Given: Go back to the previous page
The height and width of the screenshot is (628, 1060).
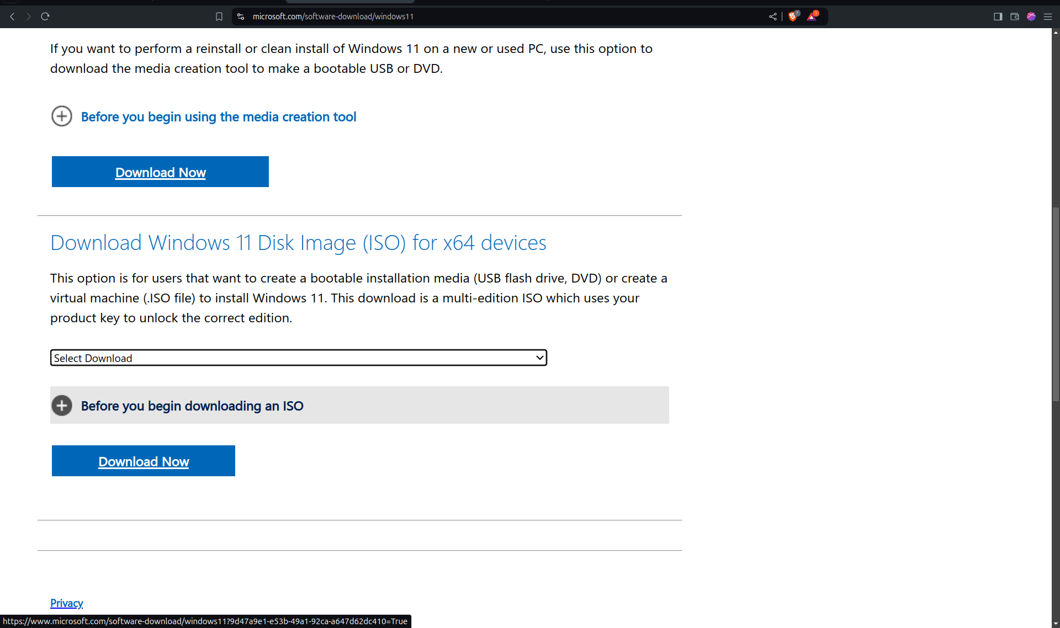Looking at the screenshot, I should tap(12, 17).
